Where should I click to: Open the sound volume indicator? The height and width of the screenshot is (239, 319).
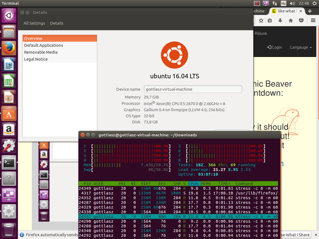click(292, 3)
